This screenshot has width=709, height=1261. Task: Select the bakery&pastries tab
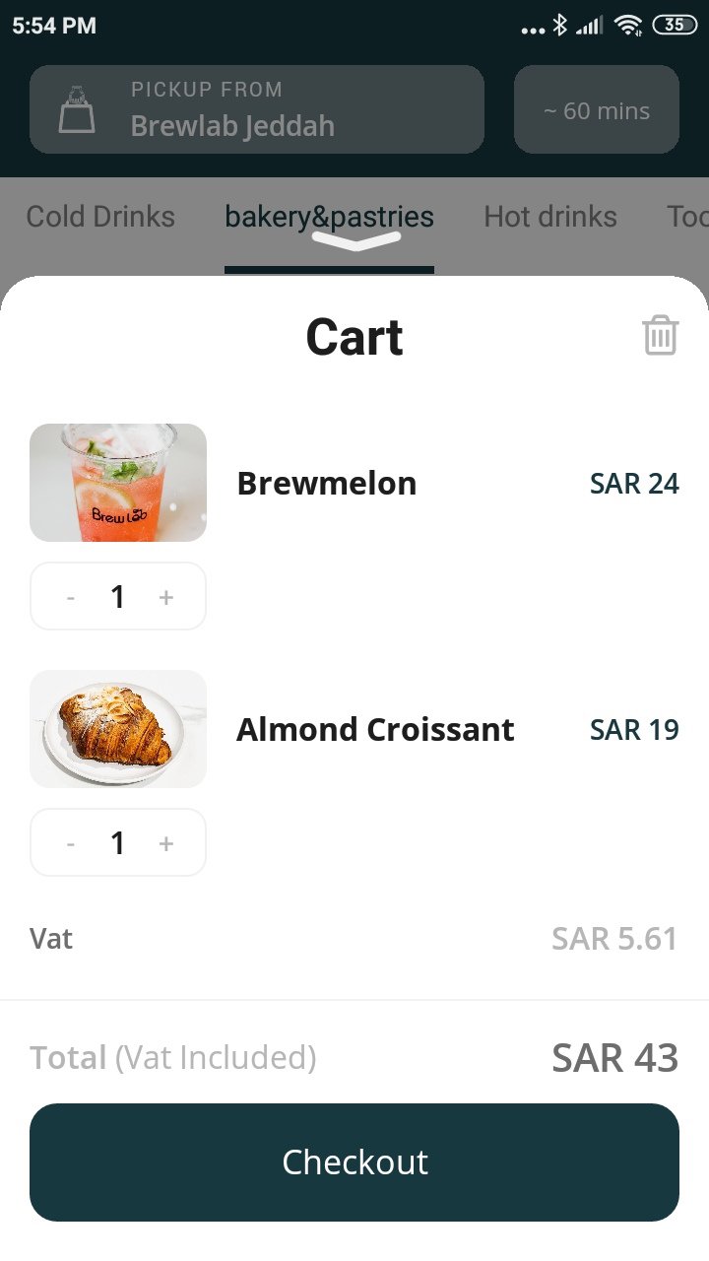pos(329,217)
